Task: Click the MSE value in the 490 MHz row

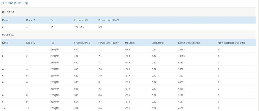Action: 128,63
